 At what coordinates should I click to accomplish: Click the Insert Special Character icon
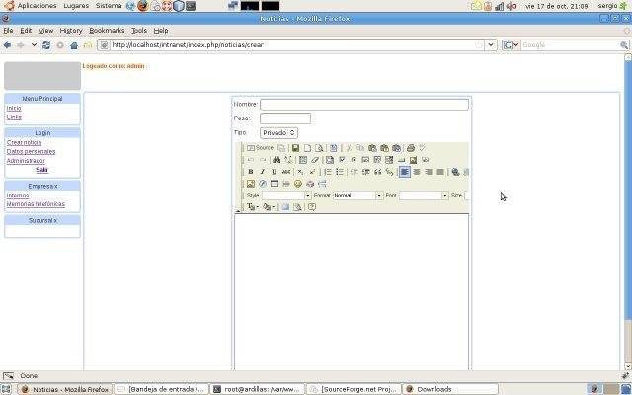tap(310, 184)
